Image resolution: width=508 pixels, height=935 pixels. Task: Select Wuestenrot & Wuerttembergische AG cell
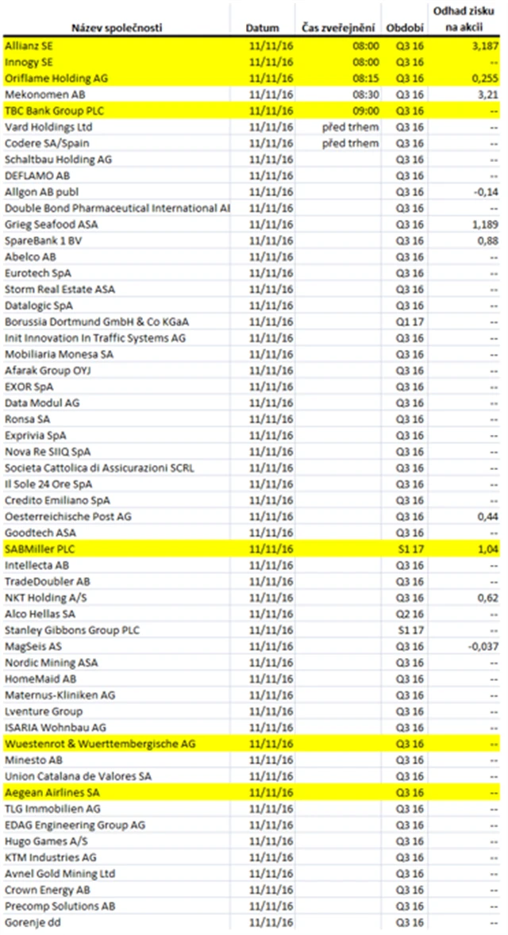(100, 744)
